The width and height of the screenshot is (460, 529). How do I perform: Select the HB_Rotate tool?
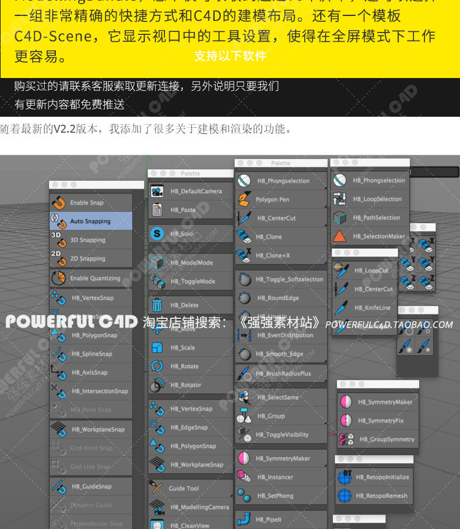tap(191, 366)
